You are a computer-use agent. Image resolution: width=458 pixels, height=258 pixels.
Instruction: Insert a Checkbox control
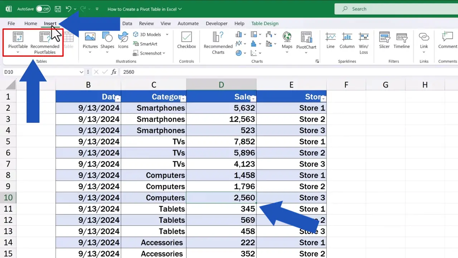coord(186,40)
